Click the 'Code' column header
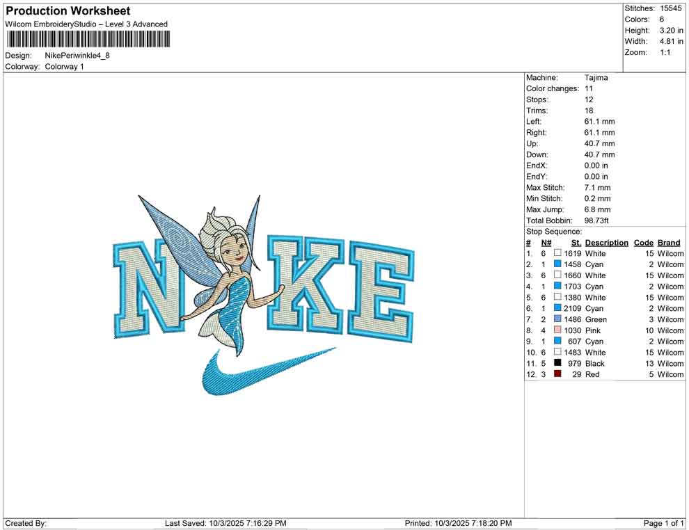Screen dimensions: 689x530 [644, 242]
